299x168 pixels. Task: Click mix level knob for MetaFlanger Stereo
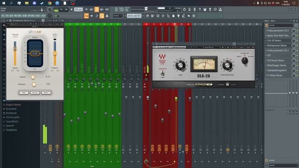[294, 65]
